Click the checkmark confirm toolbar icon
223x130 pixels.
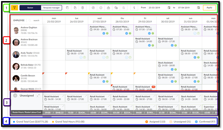tap(101, 8)
